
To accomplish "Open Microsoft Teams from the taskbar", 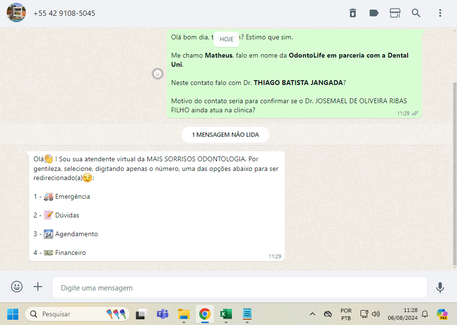I will click(163, 314).
